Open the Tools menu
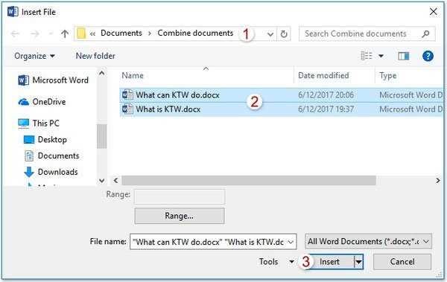The height and width of the screenshot is (282, 447). pyautogui.click(x=276, y=261)
